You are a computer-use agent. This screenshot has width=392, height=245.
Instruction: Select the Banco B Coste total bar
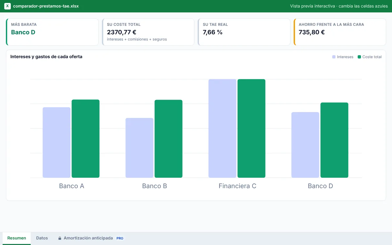pos(169,139)
